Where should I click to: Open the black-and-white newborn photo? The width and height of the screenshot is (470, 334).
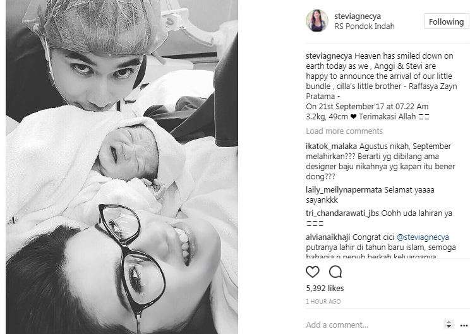[122, 167]
